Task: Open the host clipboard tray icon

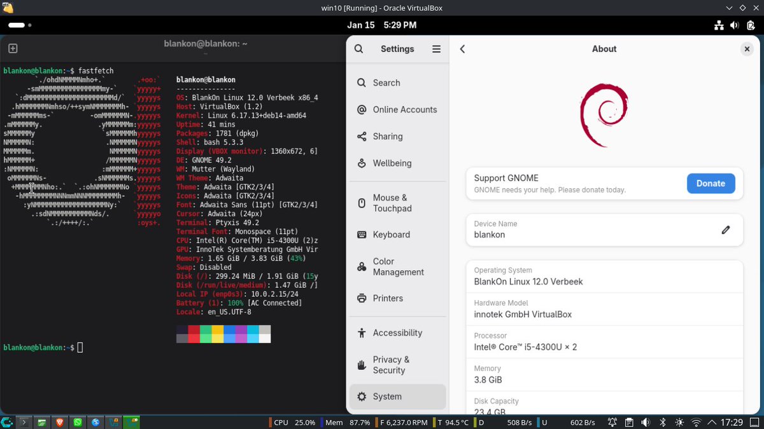Action: 629,422
